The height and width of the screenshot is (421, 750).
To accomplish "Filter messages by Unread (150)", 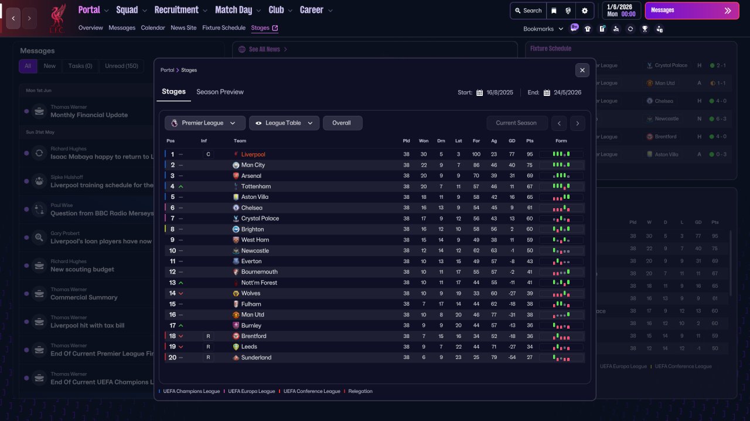I will tap(121, 66).
